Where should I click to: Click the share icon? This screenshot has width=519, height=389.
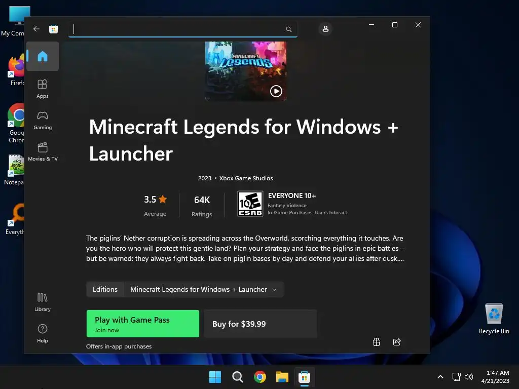(397, 342)
